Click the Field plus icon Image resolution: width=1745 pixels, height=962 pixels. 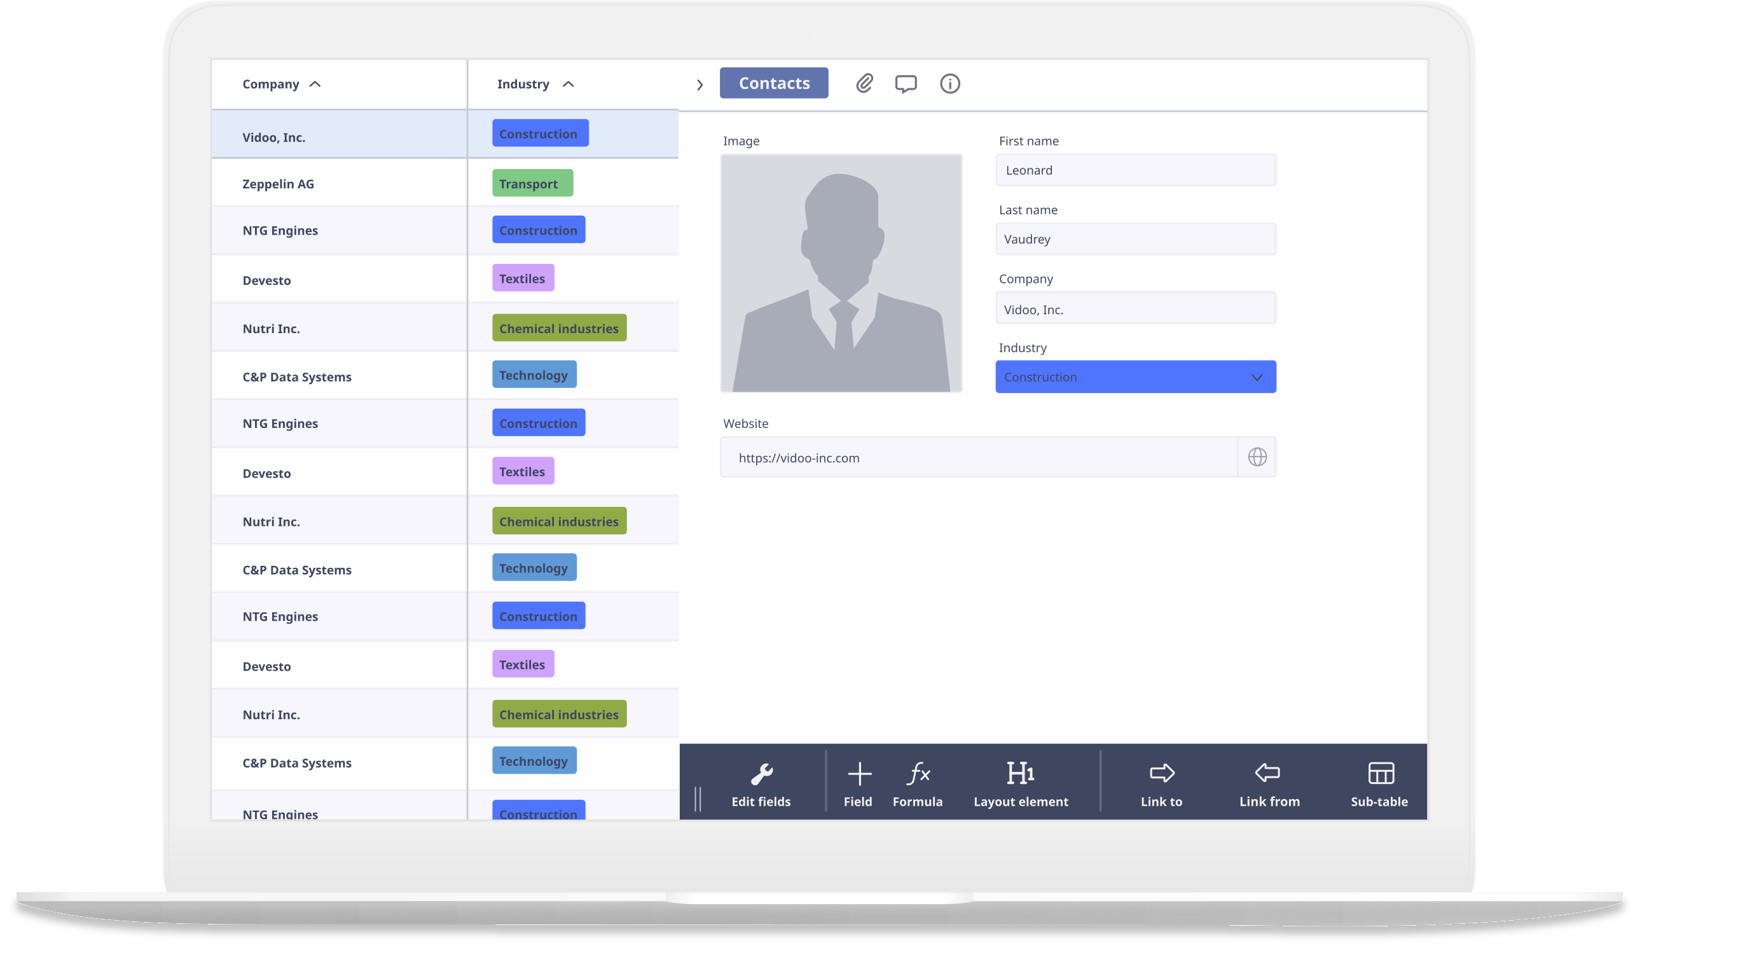tap(859, 773)
